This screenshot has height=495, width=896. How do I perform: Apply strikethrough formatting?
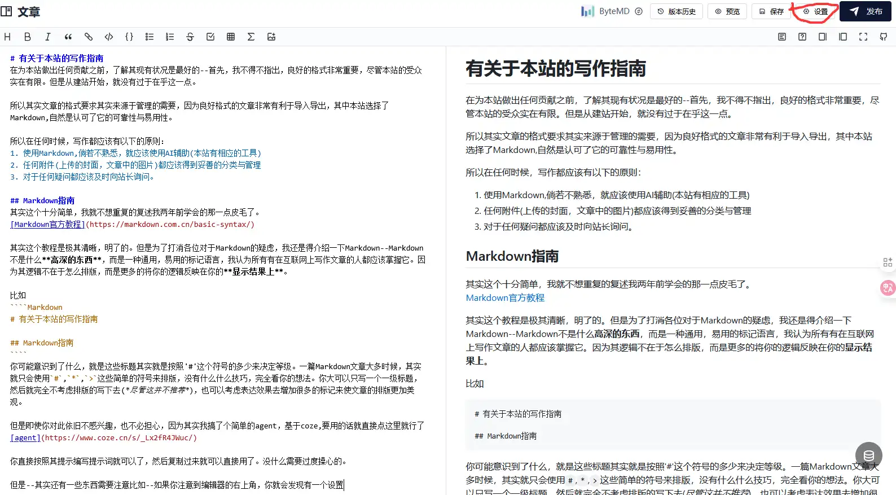pyautogui.click(x=190, y=37)
